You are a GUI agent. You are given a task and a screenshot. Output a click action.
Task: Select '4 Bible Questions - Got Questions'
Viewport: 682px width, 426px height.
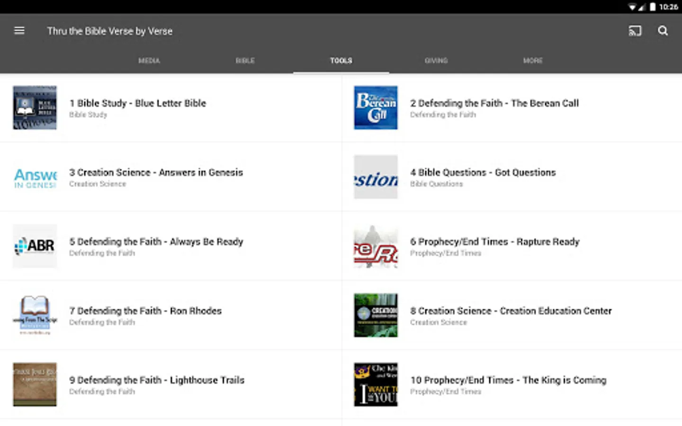click(x=483, y=172)
